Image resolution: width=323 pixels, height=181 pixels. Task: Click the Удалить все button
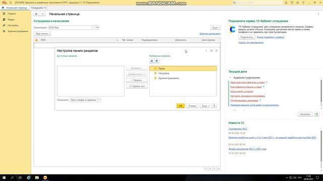click(137, 86)
